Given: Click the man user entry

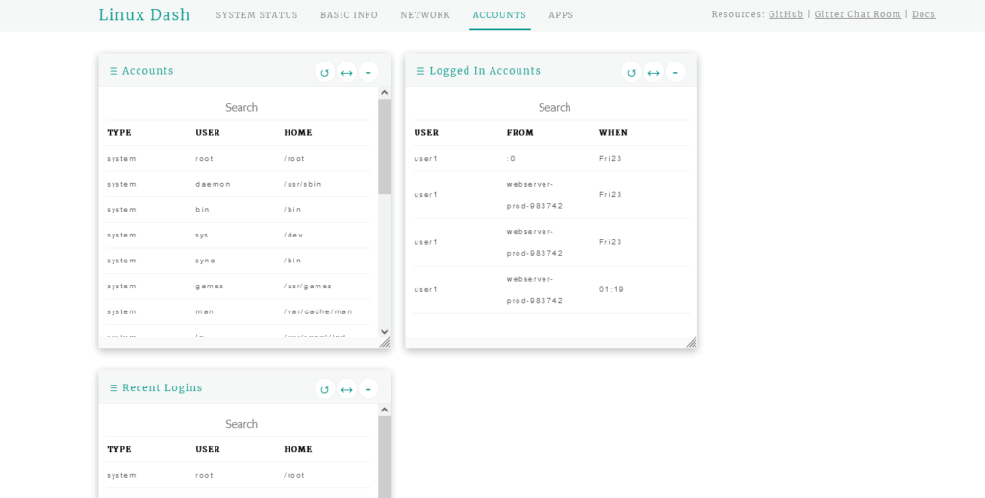Looking at the screenshot, I should point(205,312).
